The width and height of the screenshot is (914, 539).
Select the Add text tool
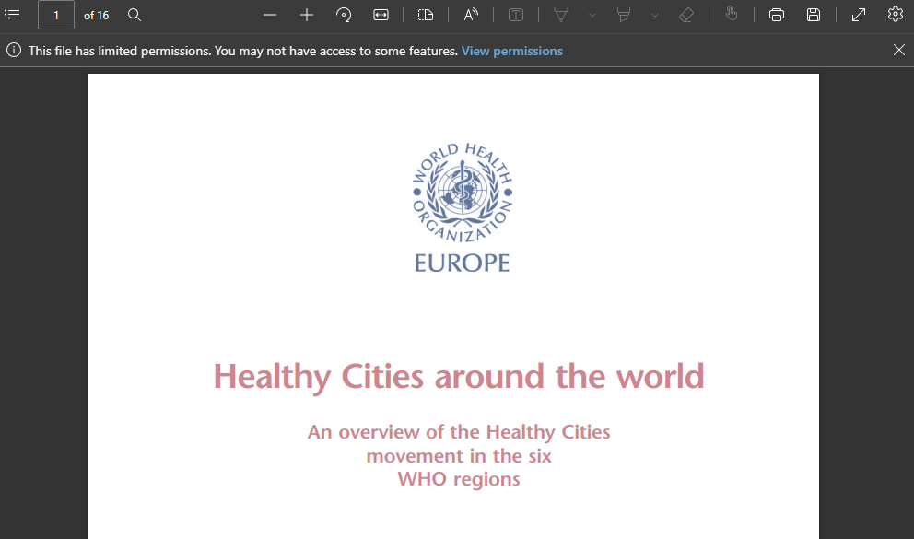click(x=516, y=15)
